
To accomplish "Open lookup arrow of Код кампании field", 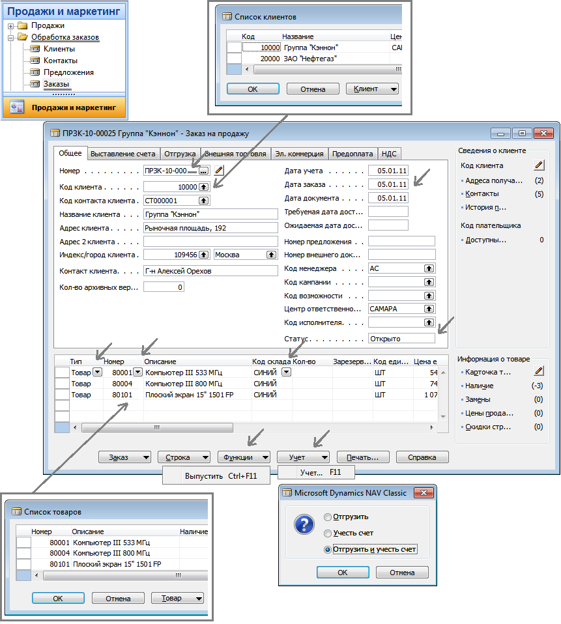I will pyautogui.click(x=429, y=282).
